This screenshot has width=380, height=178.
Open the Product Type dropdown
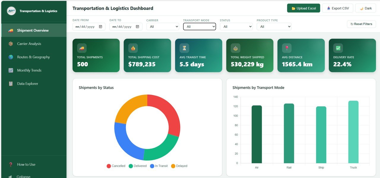[274, 26]
